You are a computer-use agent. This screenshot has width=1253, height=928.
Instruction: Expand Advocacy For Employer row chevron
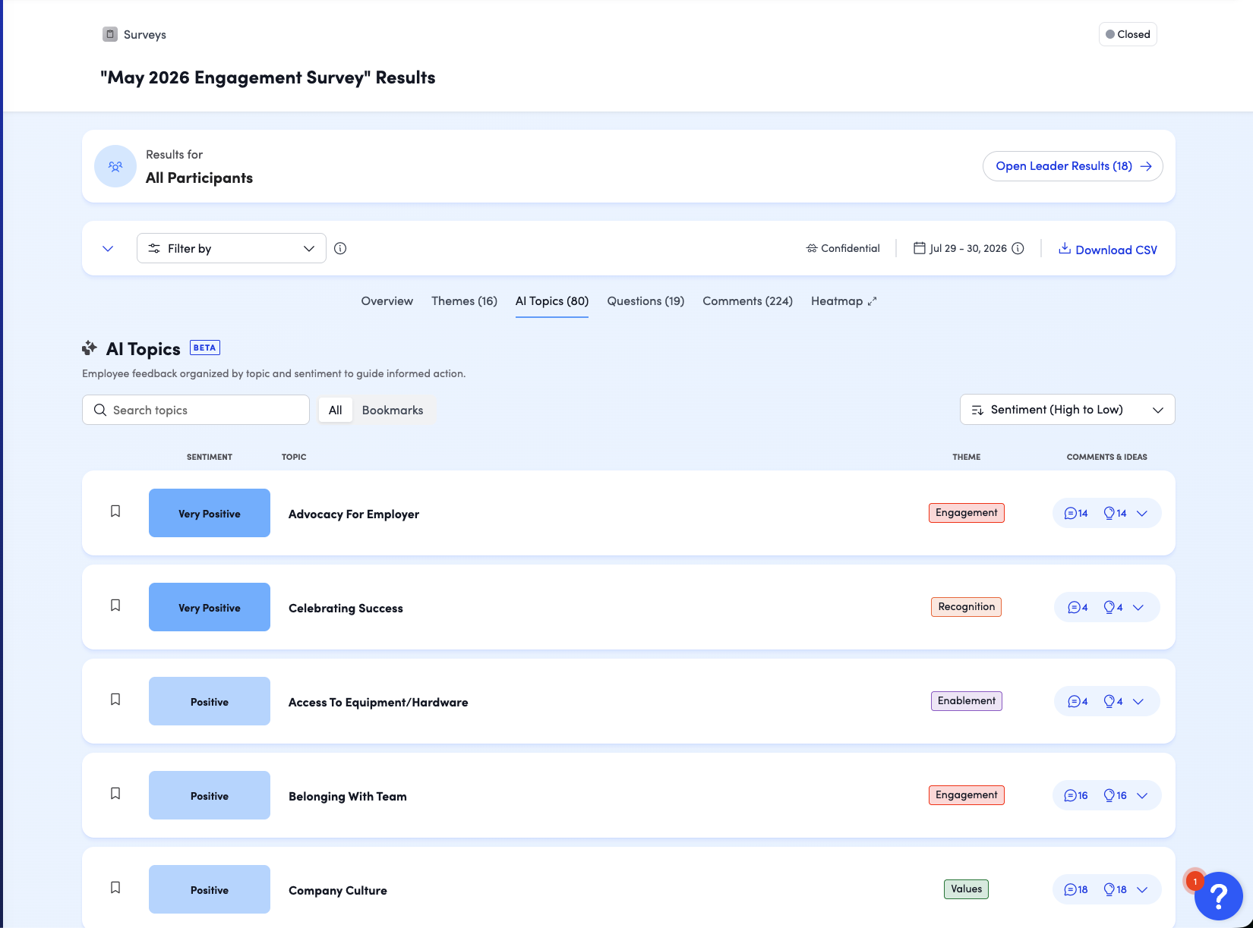[1142, 514]
